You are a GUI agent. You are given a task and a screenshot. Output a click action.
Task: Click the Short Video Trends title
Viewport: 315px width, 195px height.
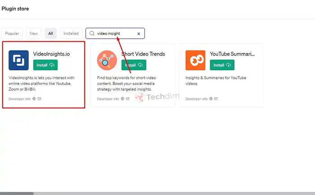(143, 54)
